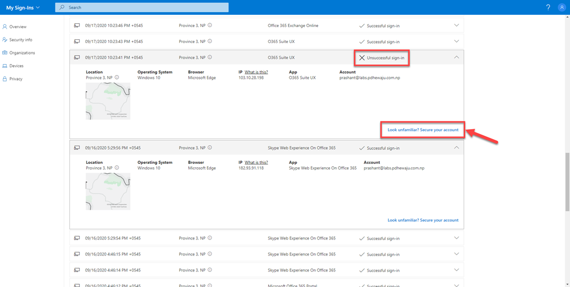Click the Security info icon in sidebar
The width and height of the screenshot is (570, 287).
[5, 40]
